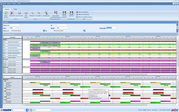Image resolution: width=179 pixels, height=112 pixels.
Task: Click the Arbeitsplätze column header
Action: (x=13, y=37)
